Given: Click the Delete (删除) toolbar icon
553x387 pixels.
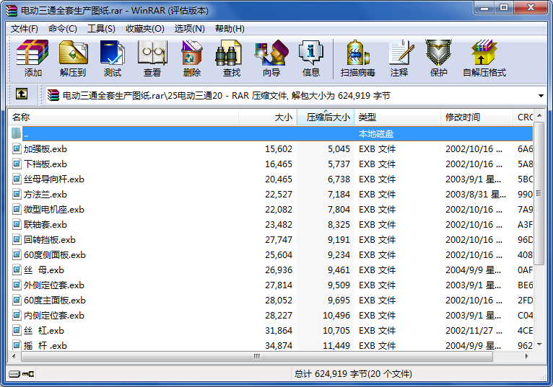Looking at the screenshot, I should [x=192, y=58].
